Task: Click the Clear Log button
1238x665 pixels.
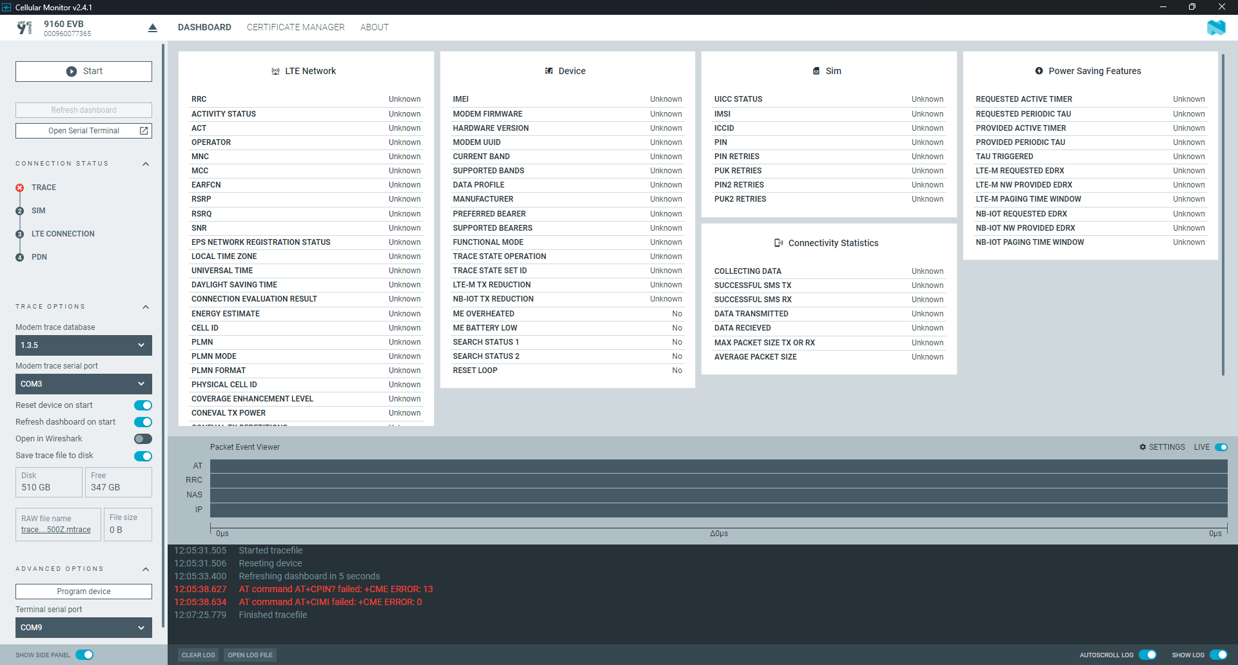Action: click(198, 655)
